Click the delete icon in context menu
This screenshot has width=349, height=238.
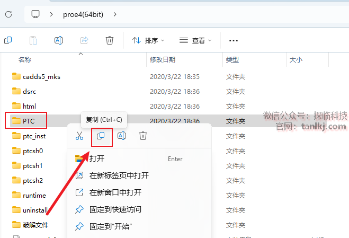pos(143,136)
